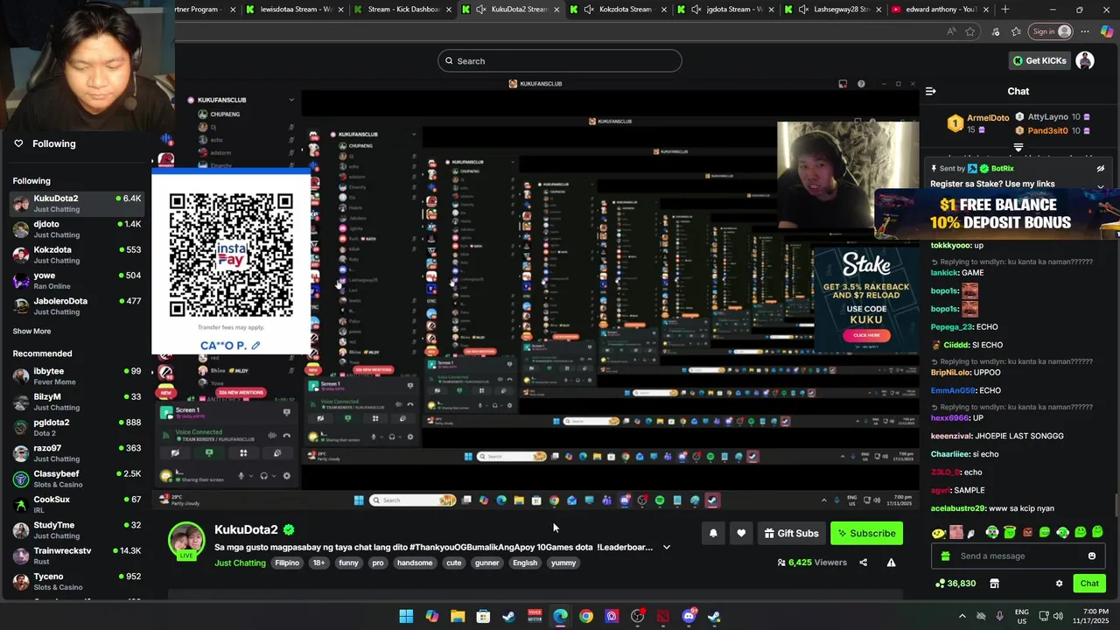
Task: Expand Show More in Following list
Action: 31,332
